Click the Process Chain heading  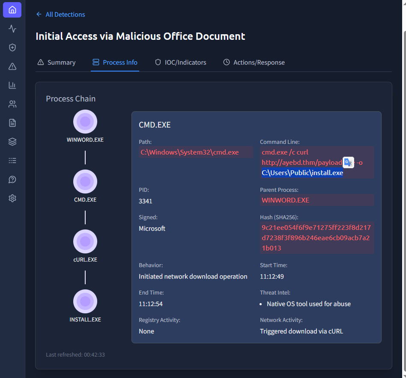pos(71,98)
